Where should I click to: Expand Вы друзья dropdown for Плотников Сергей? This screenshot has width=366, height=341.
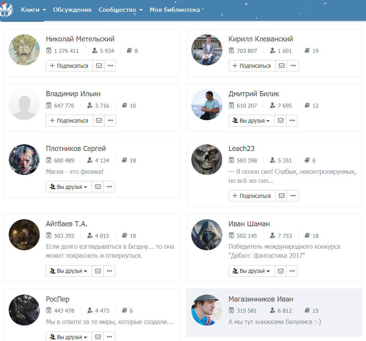click(x=69, y=187)
